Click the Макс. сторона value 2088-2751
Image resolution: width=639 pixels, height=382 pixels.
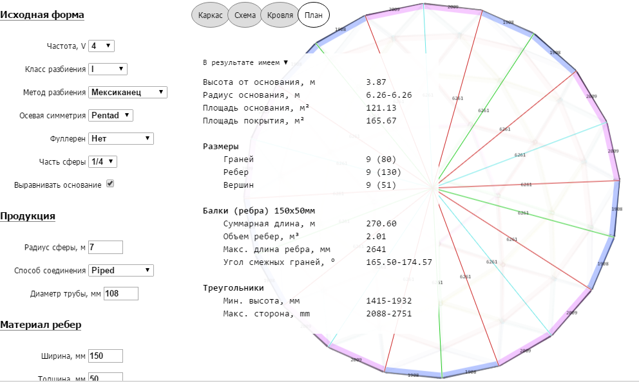coord(389,314)
